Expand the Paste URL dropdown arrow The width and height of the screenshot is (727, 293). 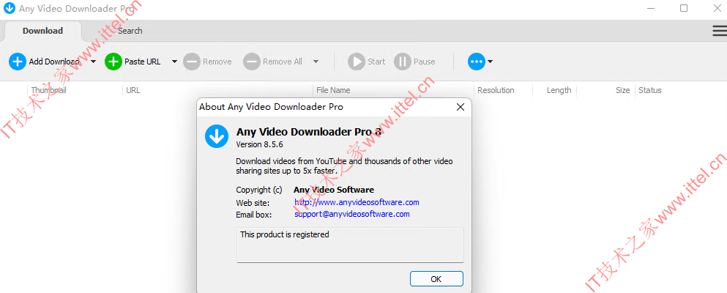[174, 62]
